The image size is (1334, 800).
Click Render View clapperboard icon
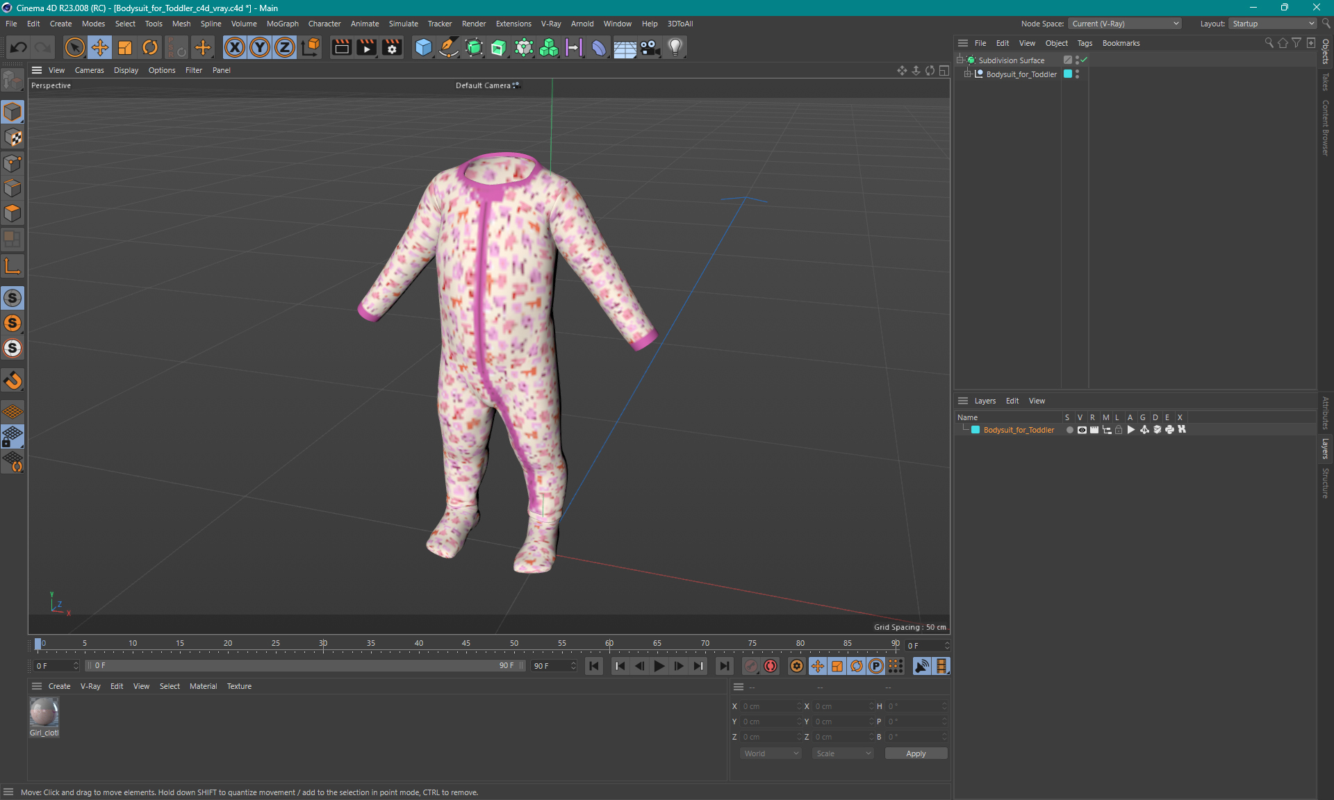click(x=341, y=47)
